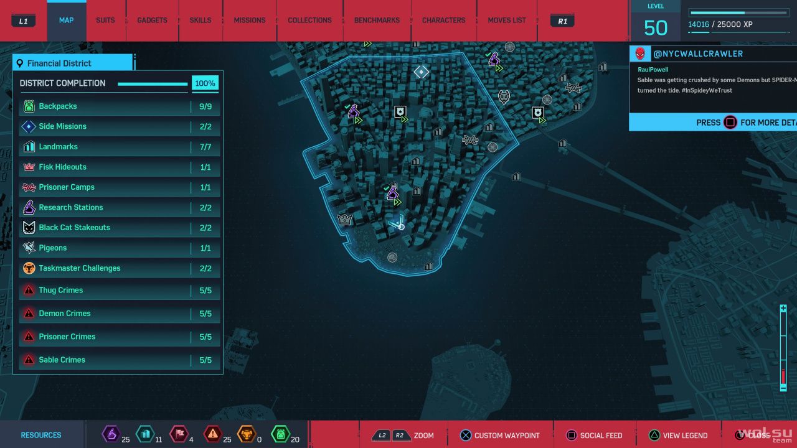Select the red crime token resource icon
The image size is (797, 448).
[x=213, y=434]
